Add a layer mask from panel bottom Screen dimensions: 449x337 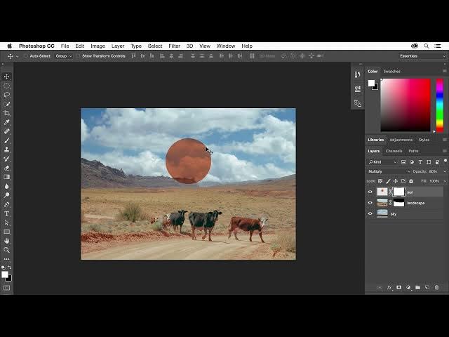399,287
